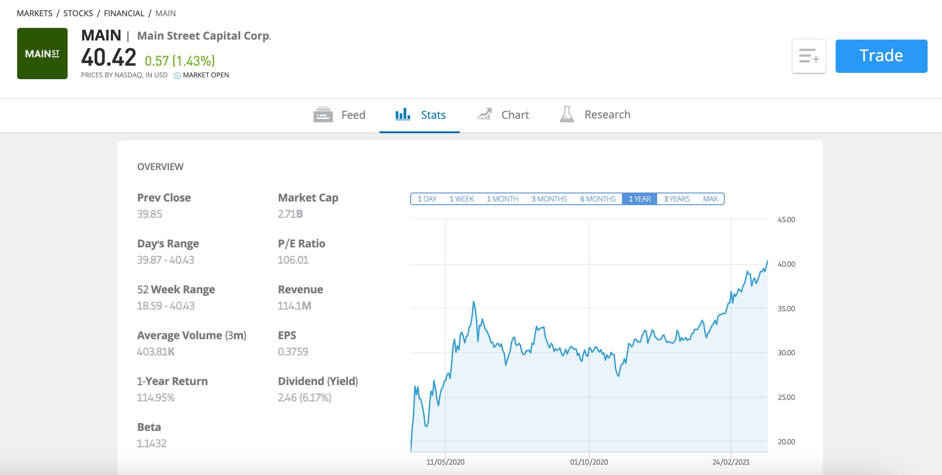The height and width of the screenshot is (475, 942).
Task: Click Beta value 1.1432
Action: 151,444
